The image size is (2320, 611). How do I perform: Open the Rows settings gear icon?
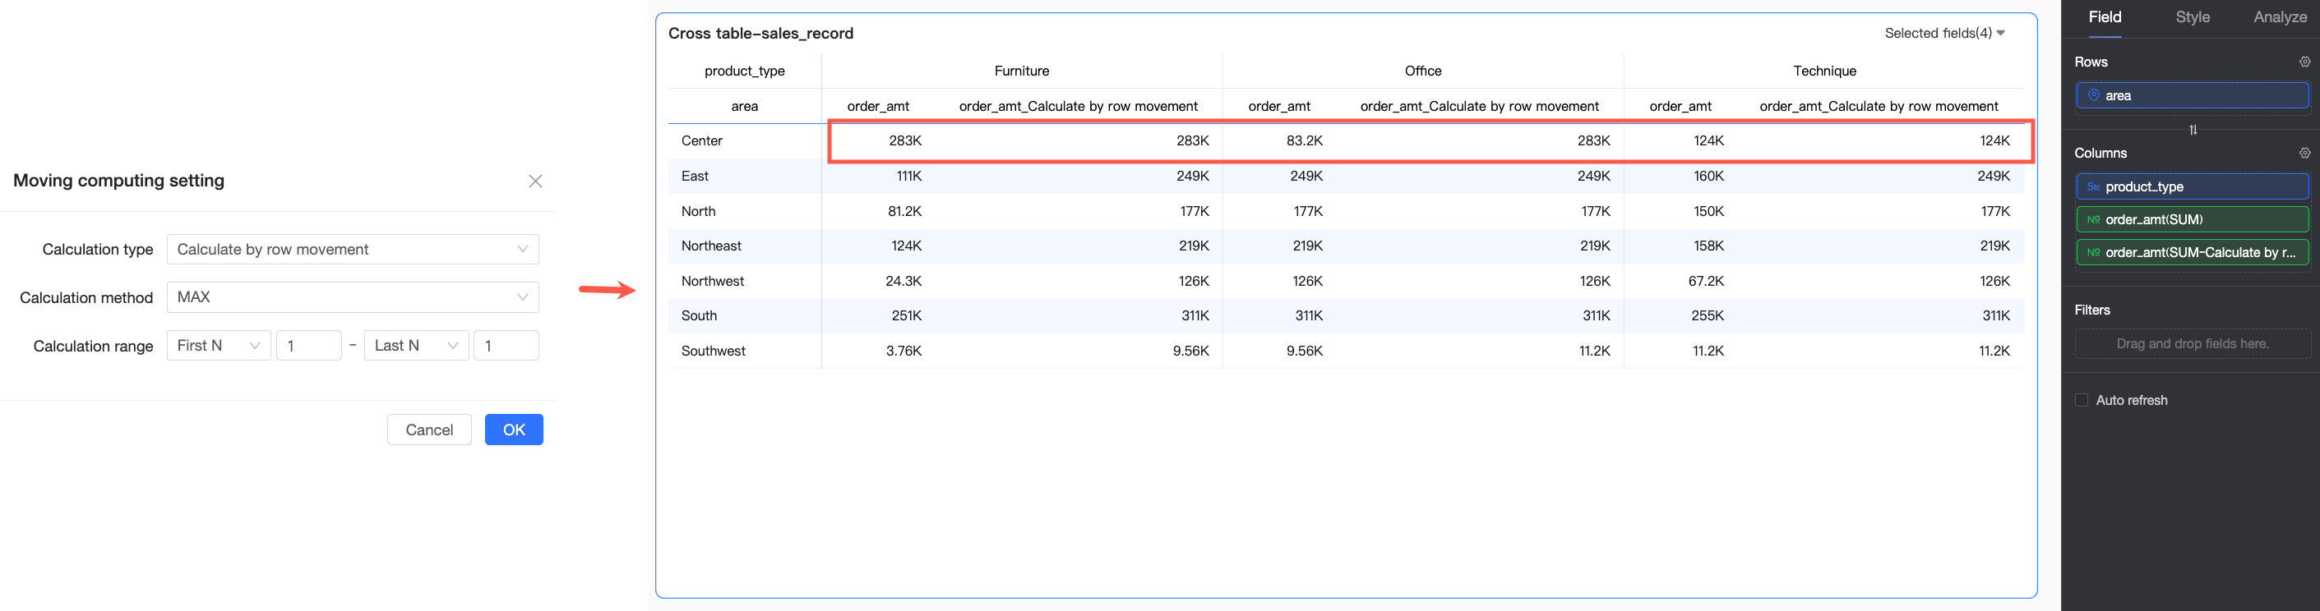point(2304,62)
